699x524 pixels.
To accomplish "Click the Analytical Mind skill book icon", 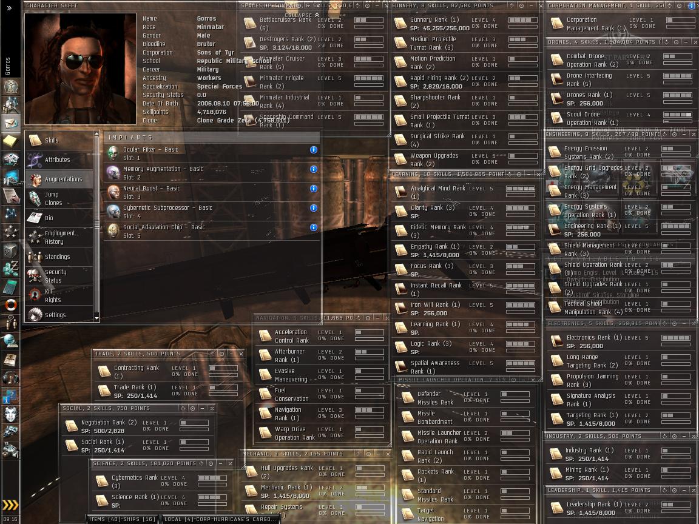I will click(400, 192).
